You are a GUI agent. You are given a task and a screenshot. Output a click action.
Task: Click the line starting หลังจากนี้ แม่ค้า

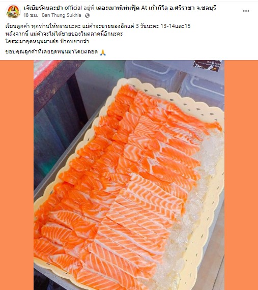[x=64, y=34]
